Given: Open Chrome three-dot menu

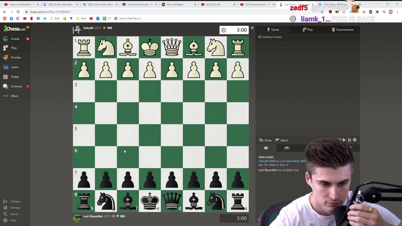Looking at the screenshot, I should coord(398,12).
